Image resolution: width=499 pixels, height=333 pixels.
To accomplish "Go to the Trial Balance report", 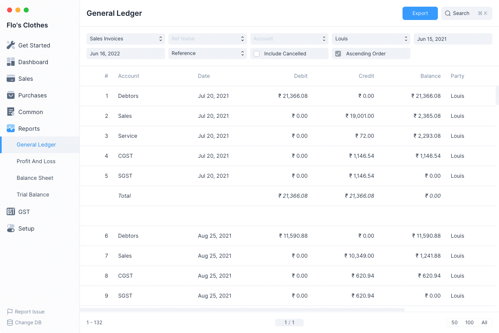I will pos(33,195).
